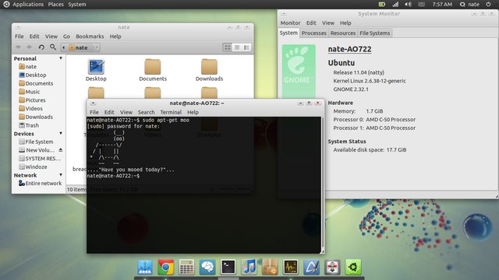
Task: Open the green Ubuntu logo dock icon
Action: (x=353, y=267)
